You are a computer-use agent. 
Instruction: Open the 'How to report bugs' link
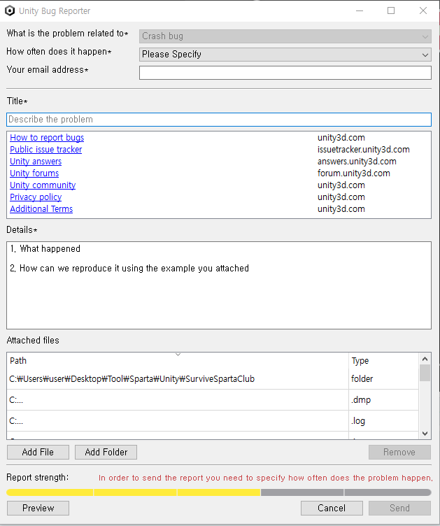pyautogui.click(x=47, y=138)
